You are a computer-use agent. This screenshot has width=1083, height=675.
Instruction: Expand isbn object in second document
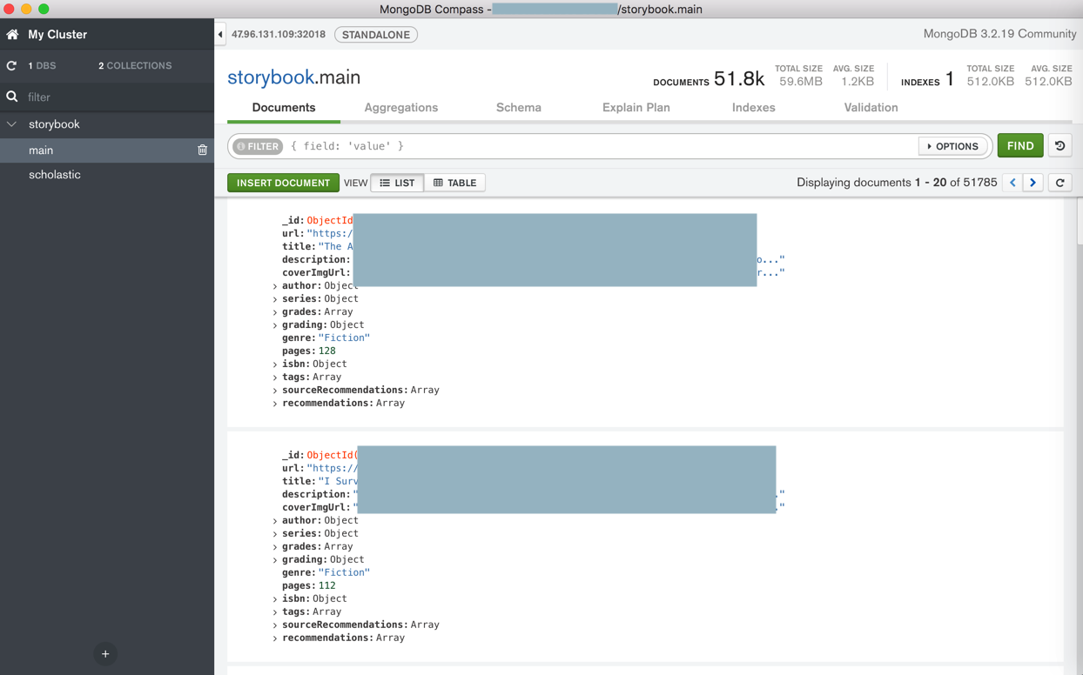click(x=275, y=599)
